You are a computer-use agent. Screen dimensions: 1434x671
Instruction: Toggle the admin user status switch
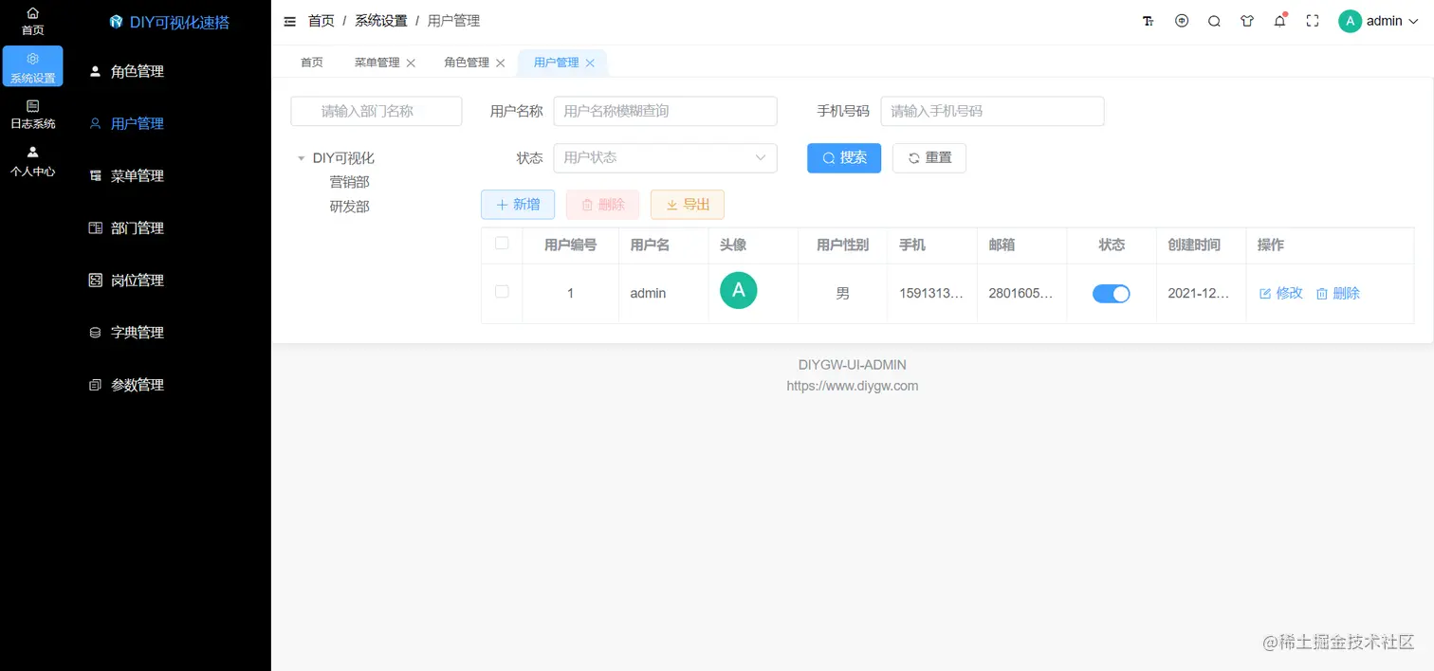[x=1112, y=294]
